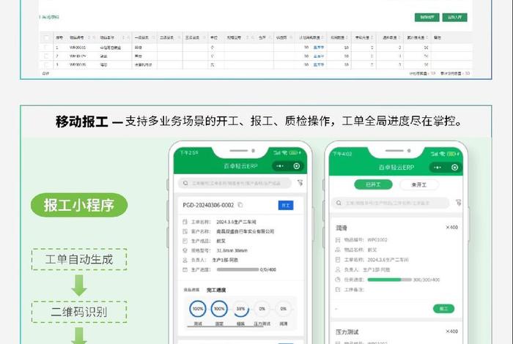Screen dimensions: 513x344
Task: Toggle the select-all checkbox in the table header
Action: [46, 38]
